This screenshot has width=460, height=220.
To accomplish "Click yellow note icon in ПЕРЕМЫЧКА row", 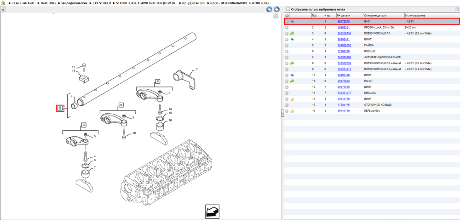I will tap(292, 111).
